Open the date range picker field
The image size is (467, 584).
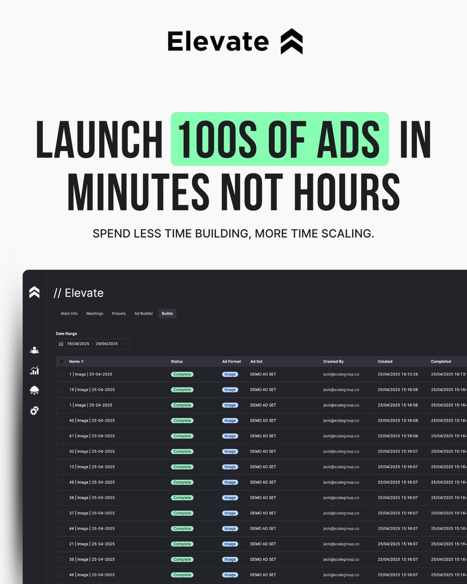[x=93, y=344]
